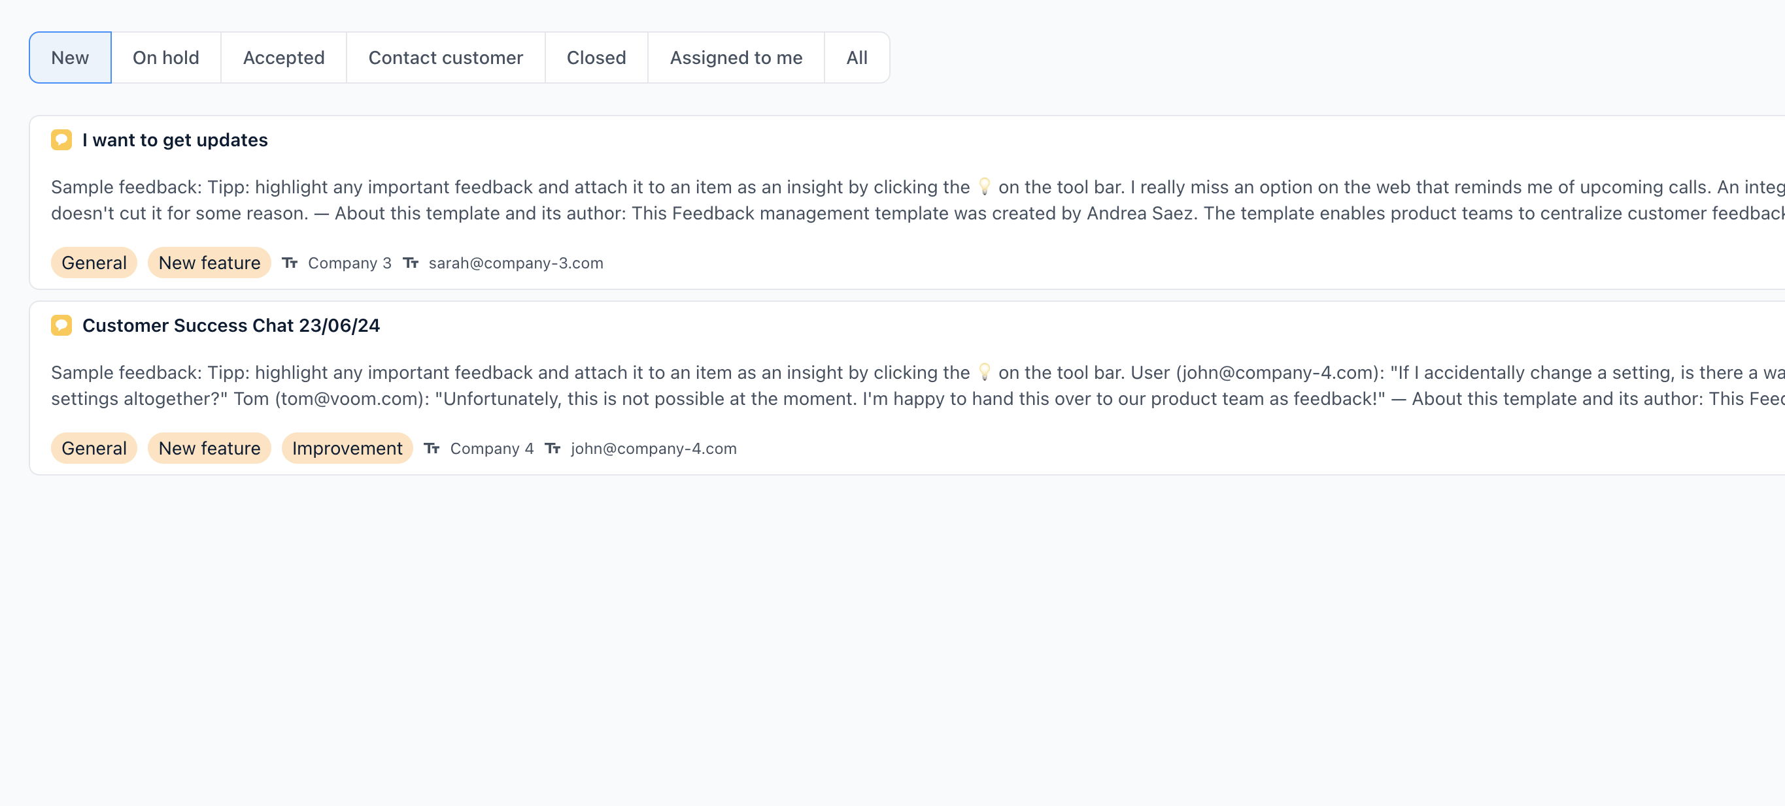
Task: Switch to the 'On hold' tab
Action: [165, 57]
